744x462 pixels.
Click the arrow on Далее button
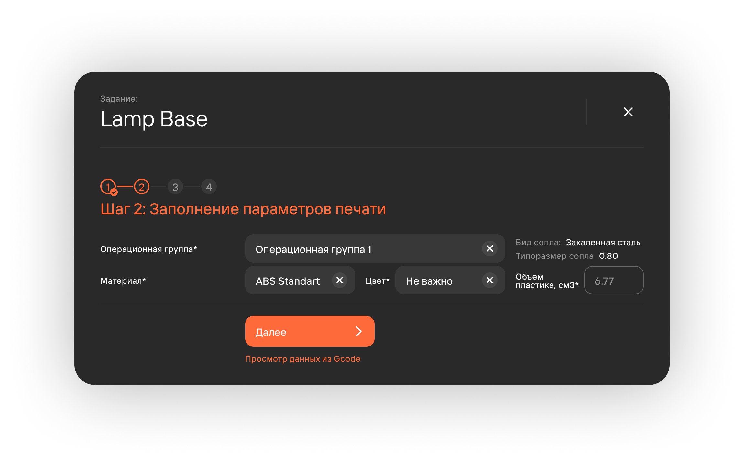[358, 331]
